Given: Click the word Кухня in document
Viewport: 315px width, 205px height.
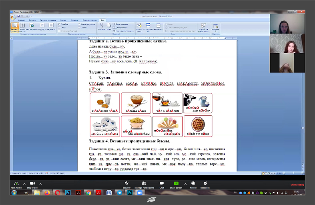Looking at the screenshot, I should [104, 78].
